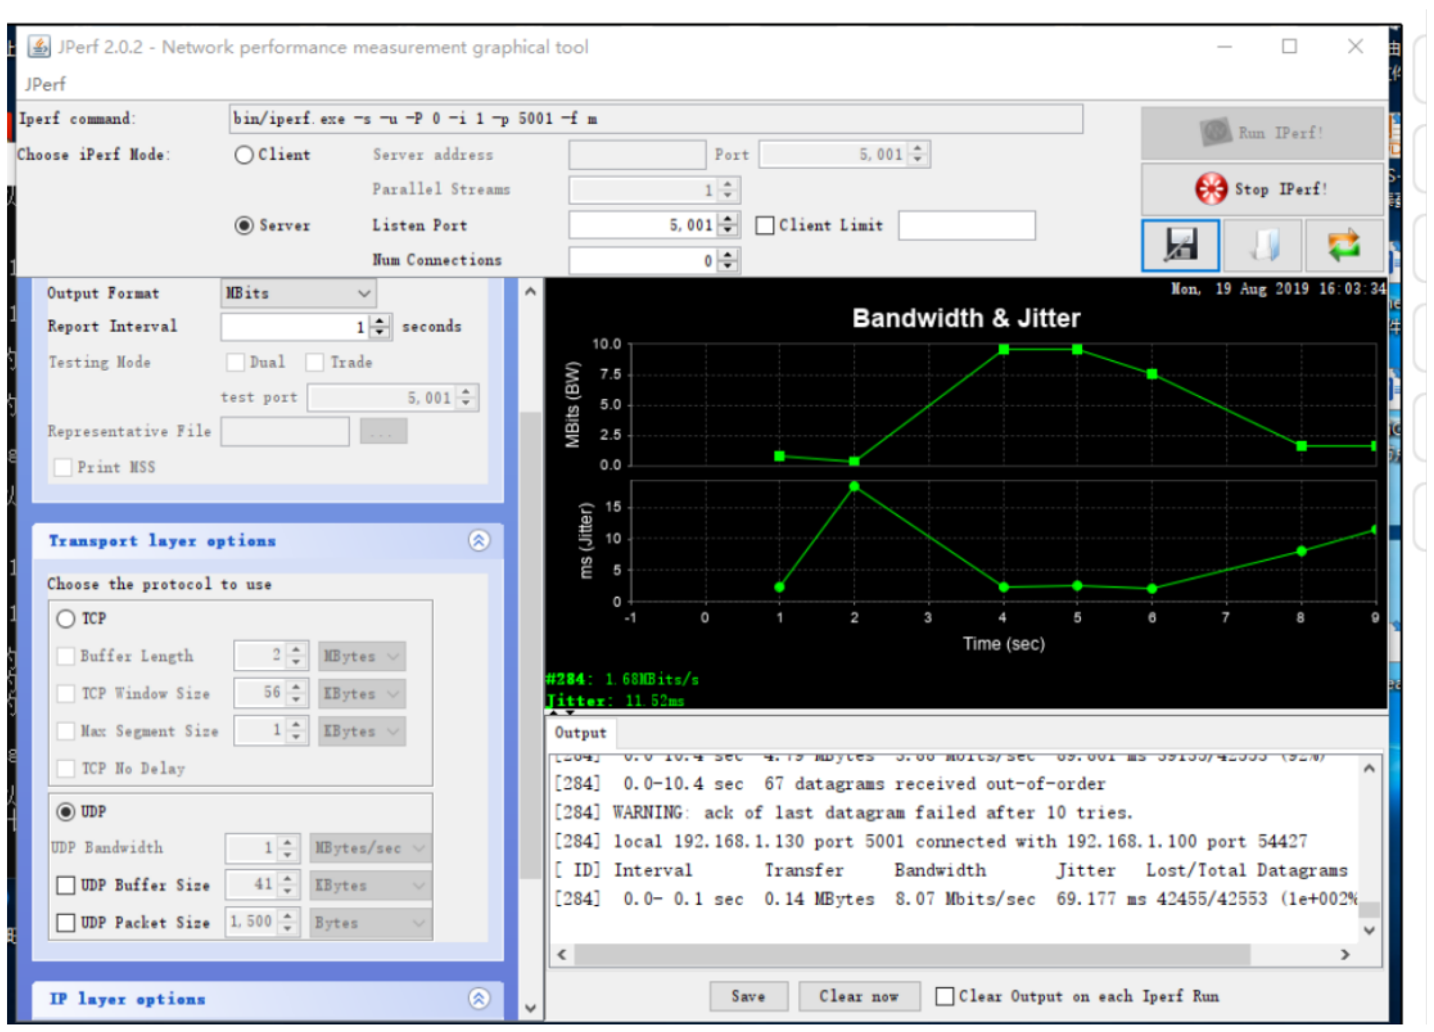Screen dimensions: 1434x1032
Task: Click the Jitter 11.52ms reading text
Action: click(615, 701)
